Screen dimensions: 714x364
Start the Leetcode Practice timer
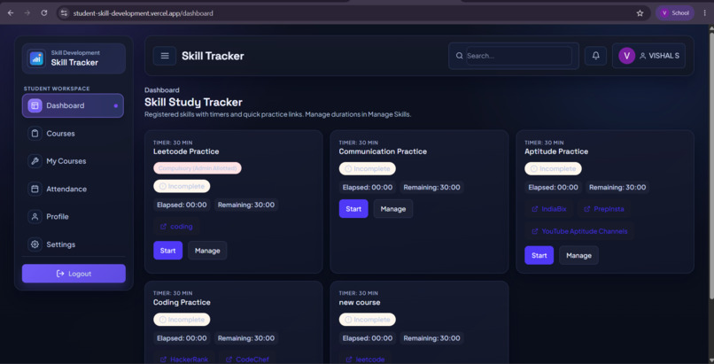pyautogui.click(x=168, y=251)
